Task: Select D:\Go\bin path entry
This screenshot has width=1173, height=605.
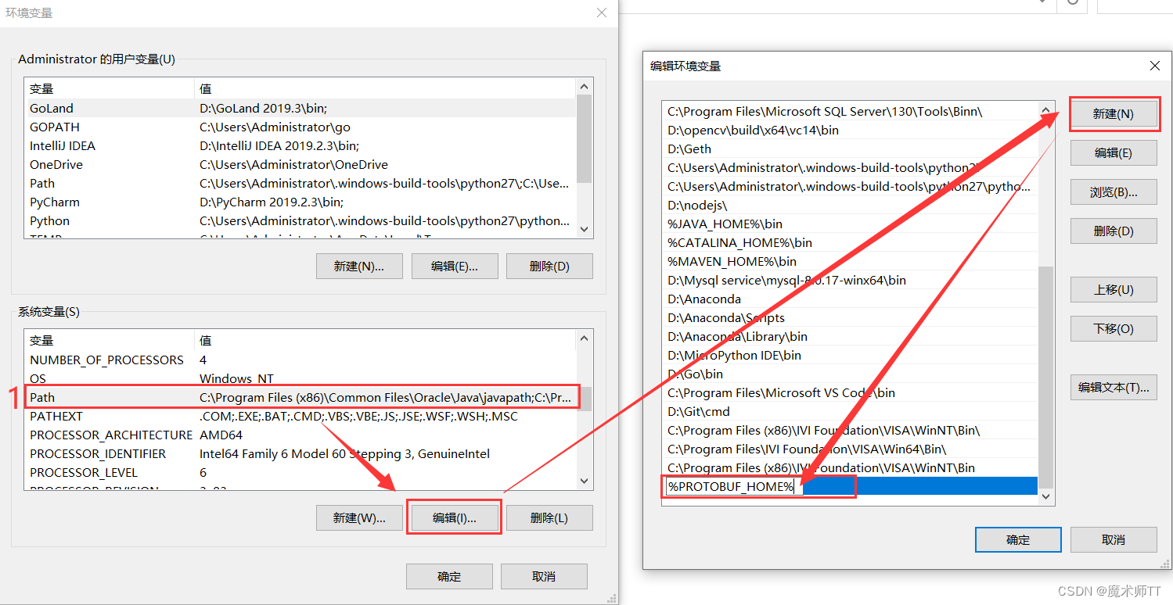Action: click(x=850, y=374)
